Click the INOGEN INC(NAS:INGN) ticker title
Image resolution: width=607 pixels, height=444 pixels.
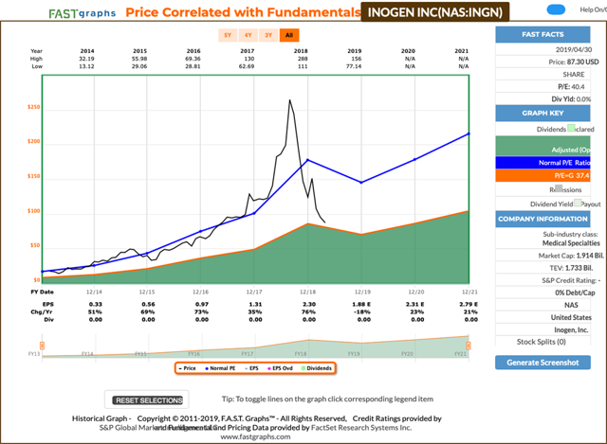click(435, 12)
